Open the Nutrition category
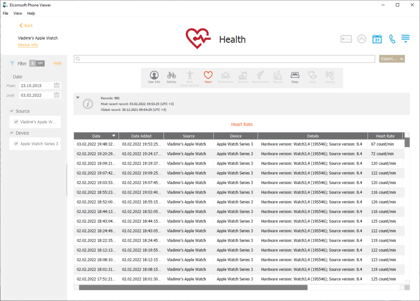Image resolution: width=420 pixels, height=301 pixels. coord(243,77)
